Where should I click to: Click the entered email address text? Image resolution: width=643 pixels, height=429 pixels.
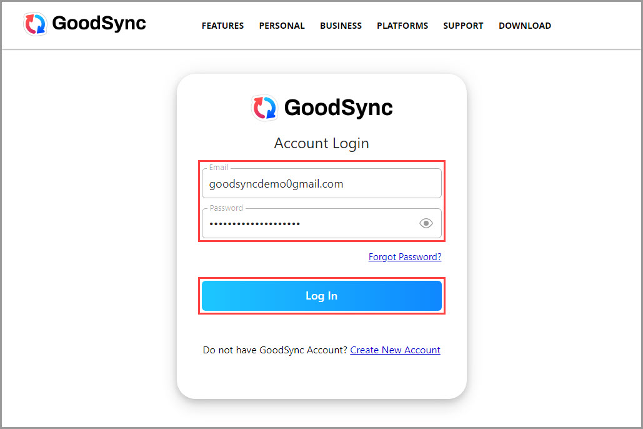(x=276, y=183)
